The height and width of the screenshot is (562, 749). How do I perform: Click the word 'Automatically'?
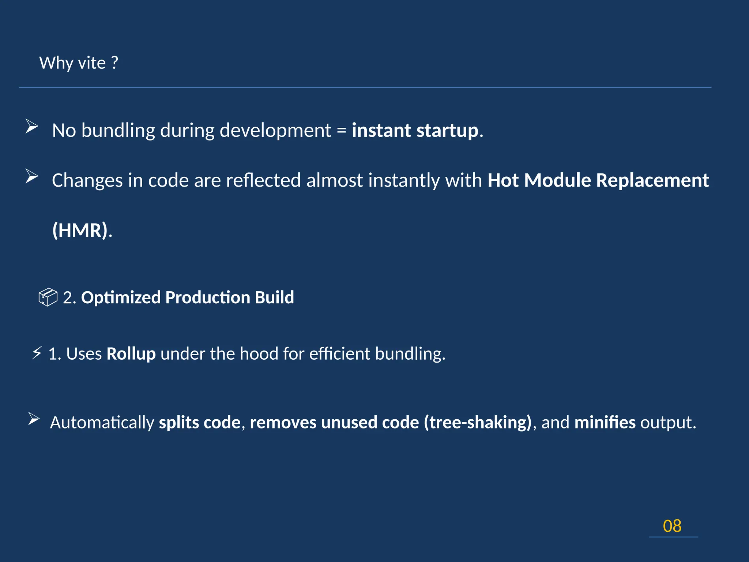click(102, 423)
